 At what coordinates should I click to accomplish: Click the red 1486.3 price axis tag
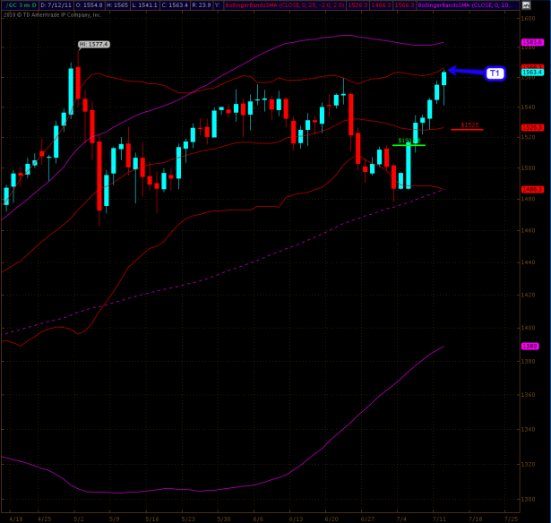pos(532,189)
